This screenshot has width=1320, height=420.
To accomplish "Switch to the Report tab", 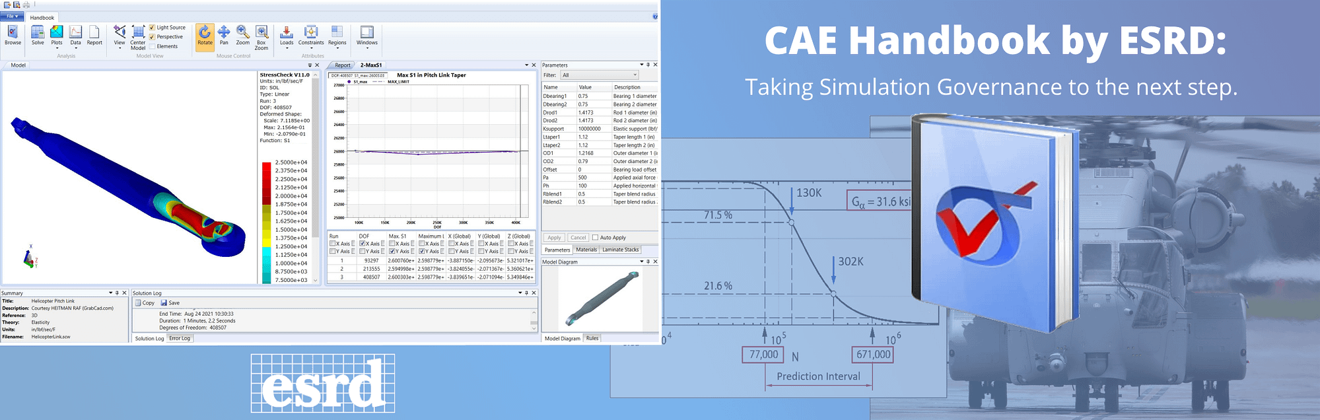I will tap(343, 65).
